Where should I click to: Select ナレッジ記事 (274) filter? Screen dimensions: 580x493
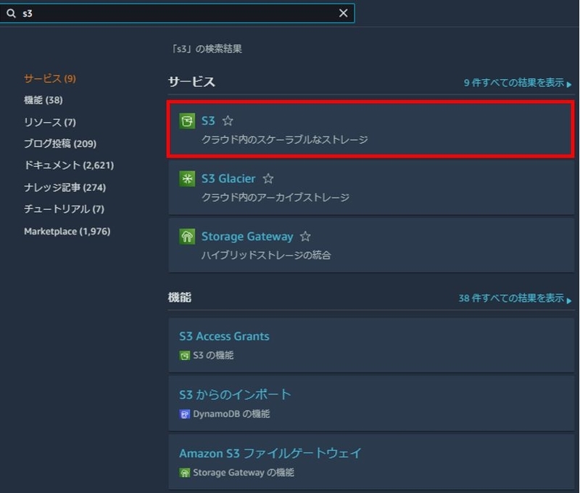[65, 187]
